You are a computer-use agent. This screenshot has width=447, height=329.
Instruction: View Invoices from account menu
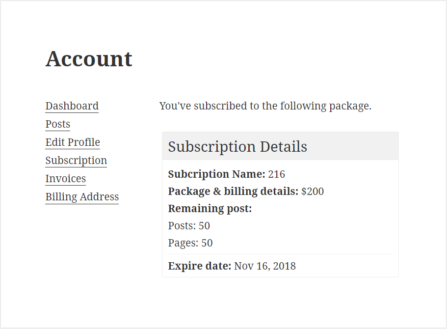pyautogui.click(x=66, y=179)
